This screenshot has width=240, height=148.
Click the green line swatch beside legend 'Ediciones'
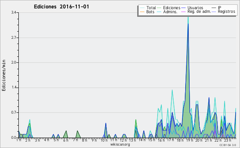159,8
